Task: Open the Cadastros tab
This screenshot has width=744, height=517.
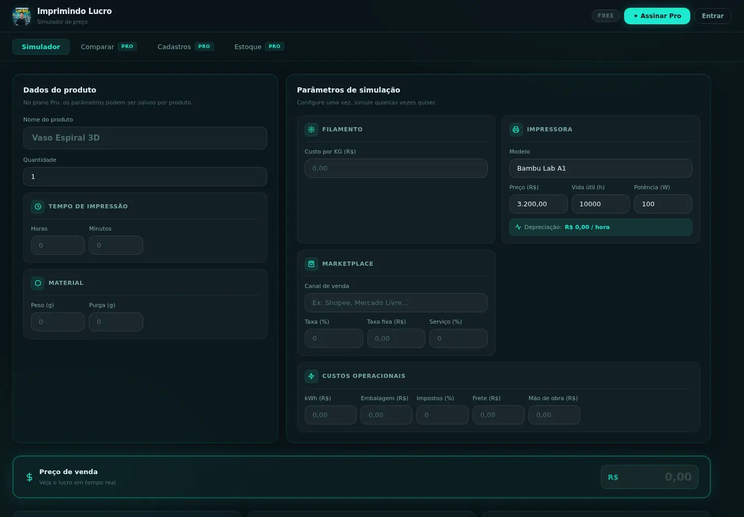Action: coord(185,47)
